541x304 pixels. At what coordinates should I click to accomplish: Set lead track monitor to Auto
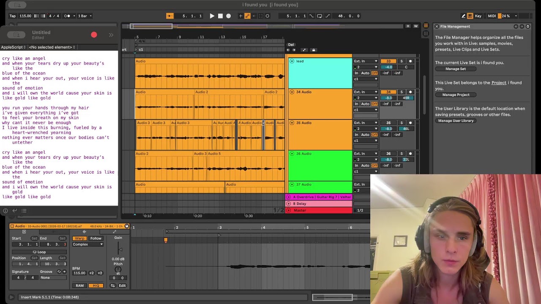[365, 73]
